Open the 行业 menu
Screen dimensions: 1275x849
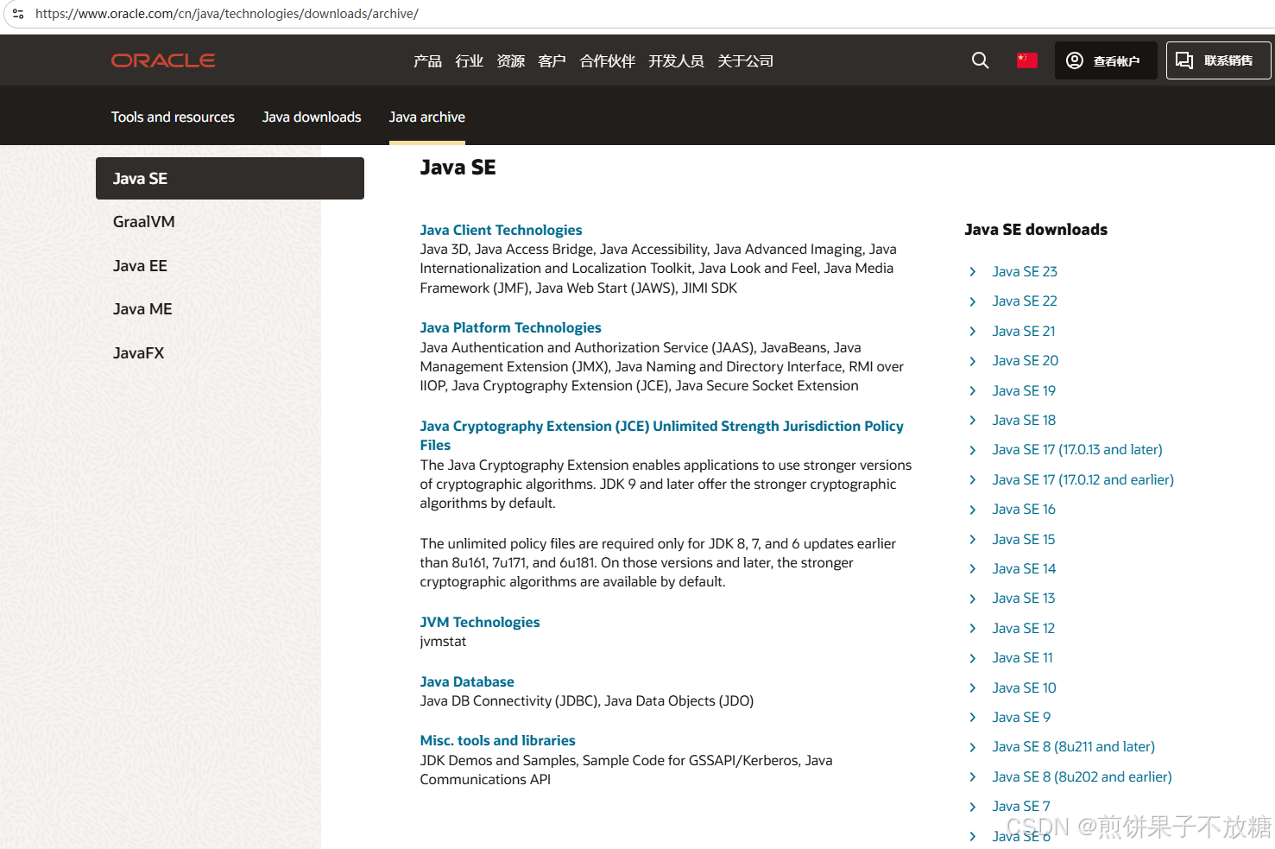click(469, 60)
